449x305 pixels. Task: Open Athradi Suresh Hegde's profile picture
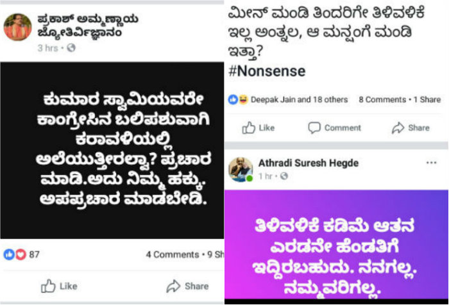tap(241, 169)
